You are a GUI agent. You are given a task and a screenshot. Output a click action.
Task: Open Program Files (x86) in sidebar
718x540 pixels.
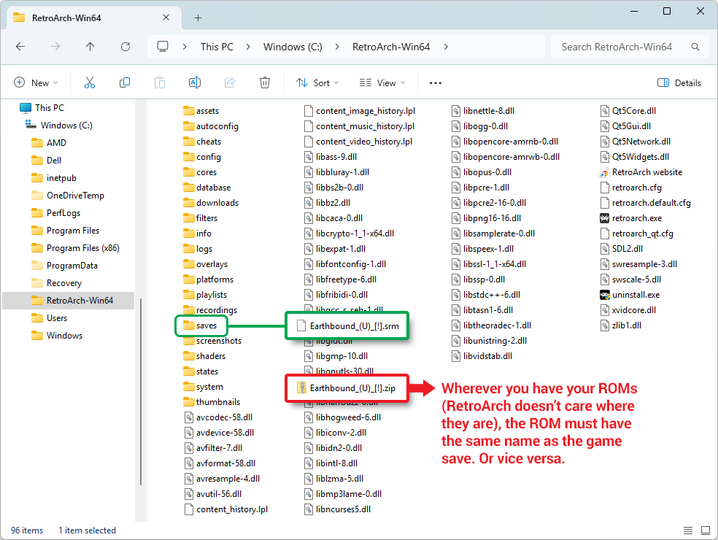point(76,248)
